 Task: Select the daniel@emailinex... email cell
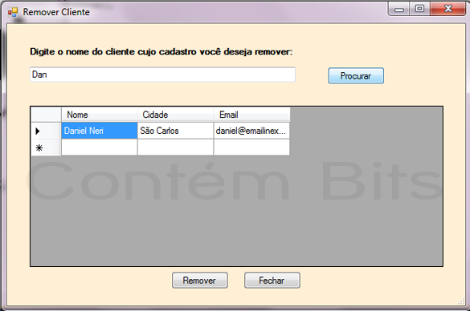[251, 131]
